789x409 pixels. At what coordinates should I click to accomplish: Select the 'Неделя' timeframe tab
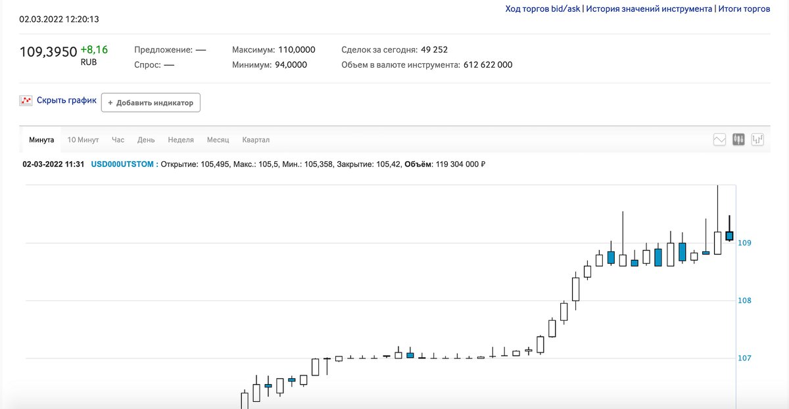click(181, 140)
